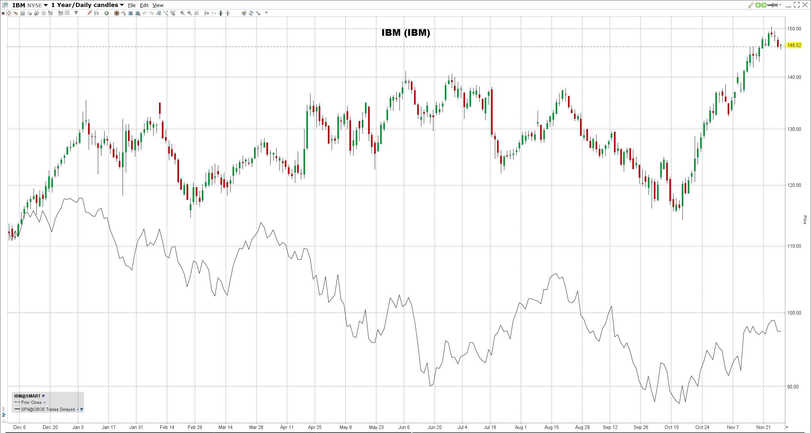811x433 pixels.
Task: Expand the small toolbar overflow arrow
Action: [x=266, y=13]
